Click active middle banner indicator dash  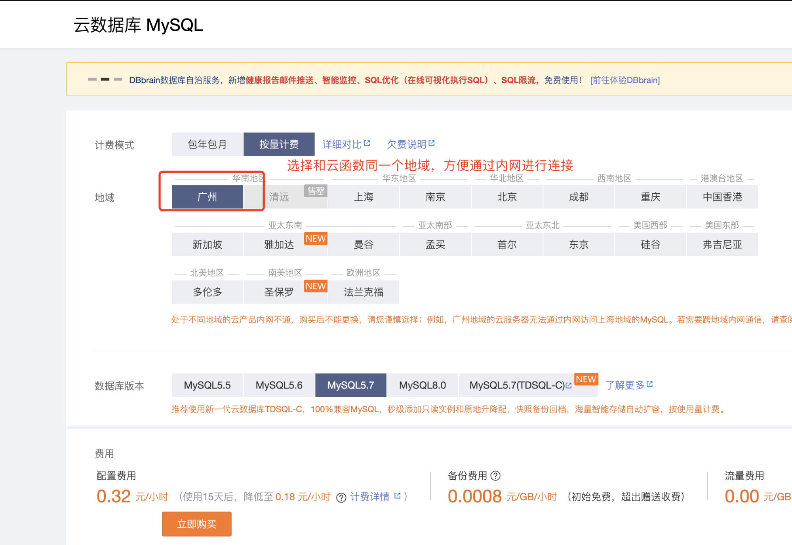click(x=105, y=79)
